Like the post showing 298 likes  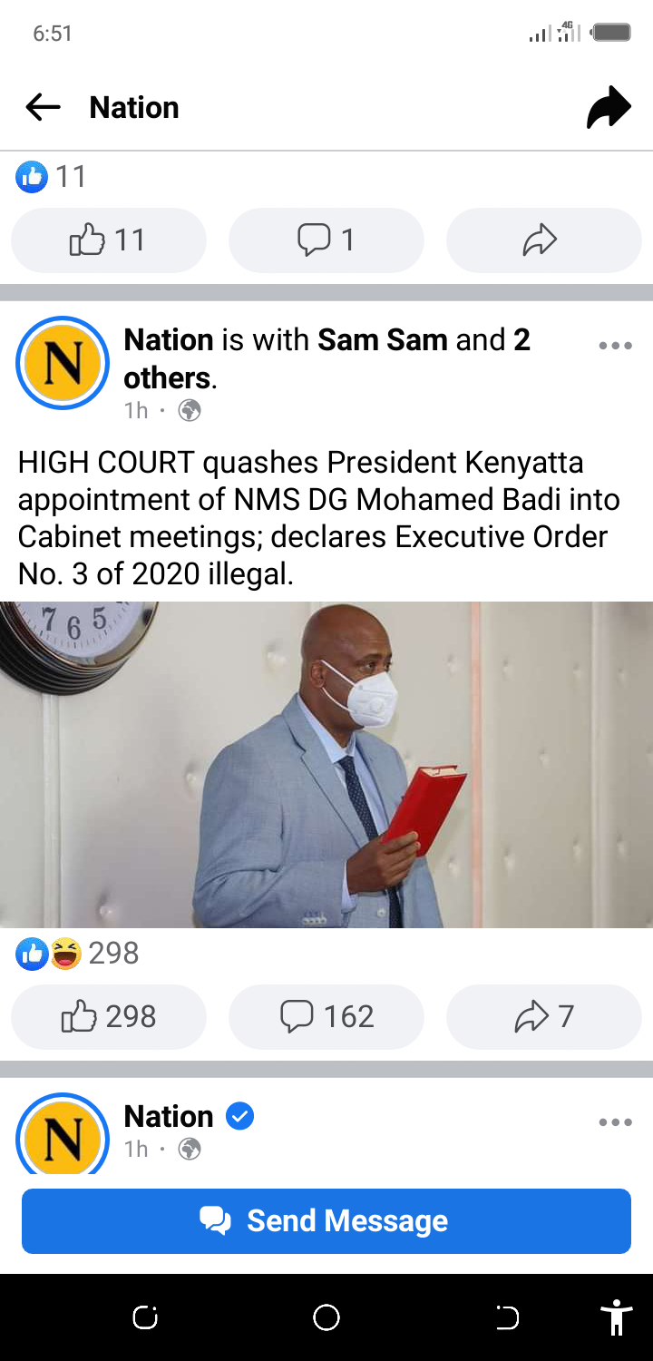coord(109,1016)
